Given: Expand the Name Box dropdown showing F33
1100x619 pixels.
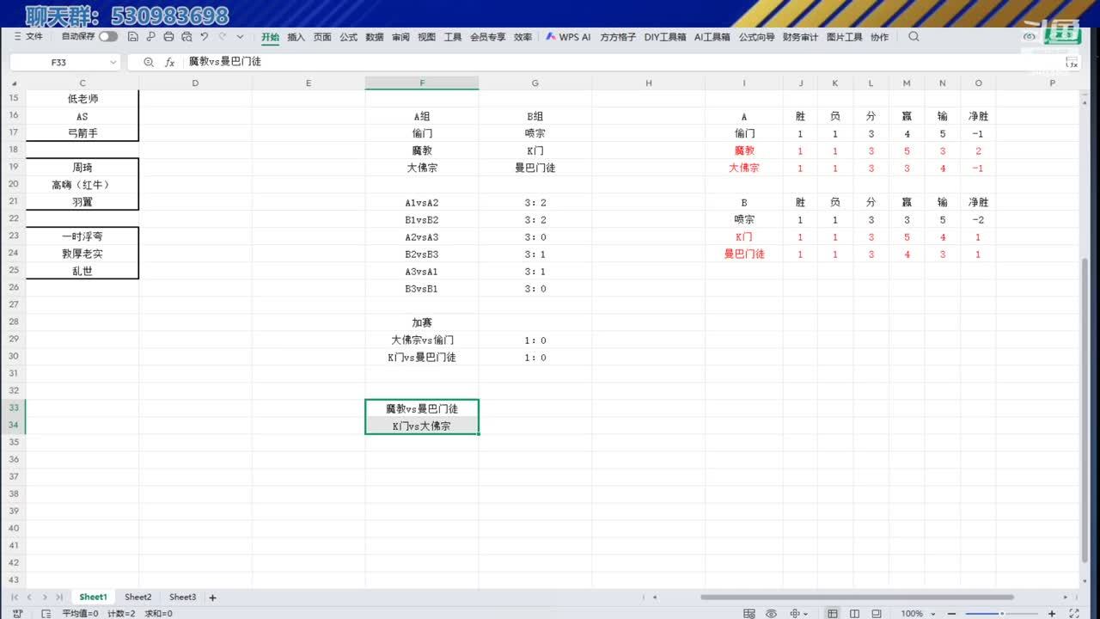Looking at the screenshot, I should pos(113,62).
